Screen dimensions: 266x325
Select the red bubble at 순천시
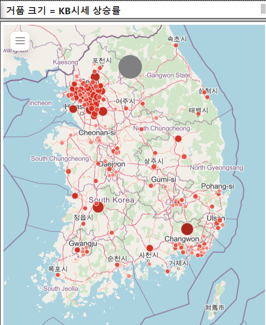117,265
